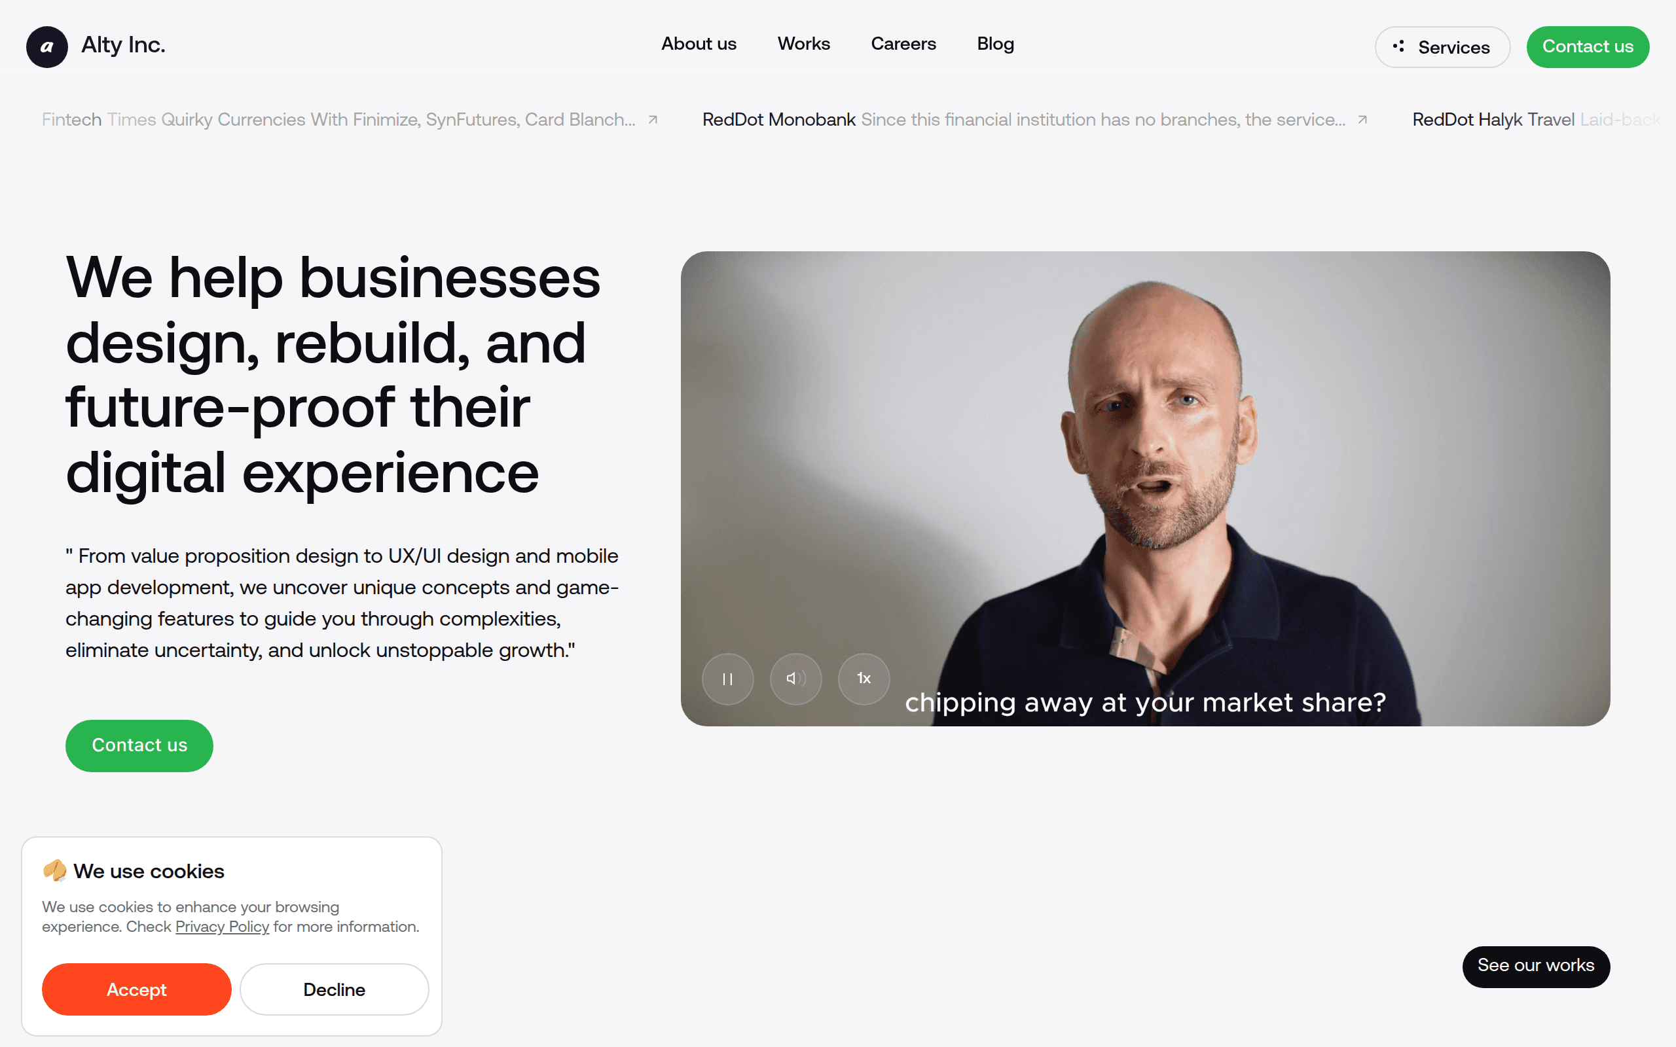Screen dimensions: 1676x1047
Task: Open the Services dropdown menu
Action: pos(1442,47)
